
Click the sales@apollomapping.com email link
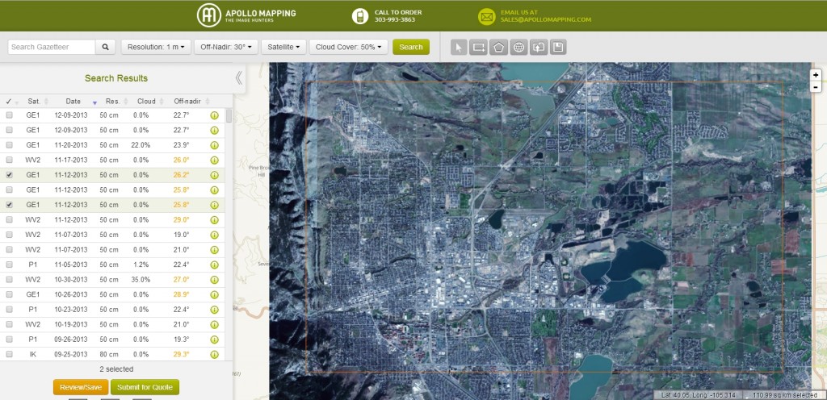546,19
